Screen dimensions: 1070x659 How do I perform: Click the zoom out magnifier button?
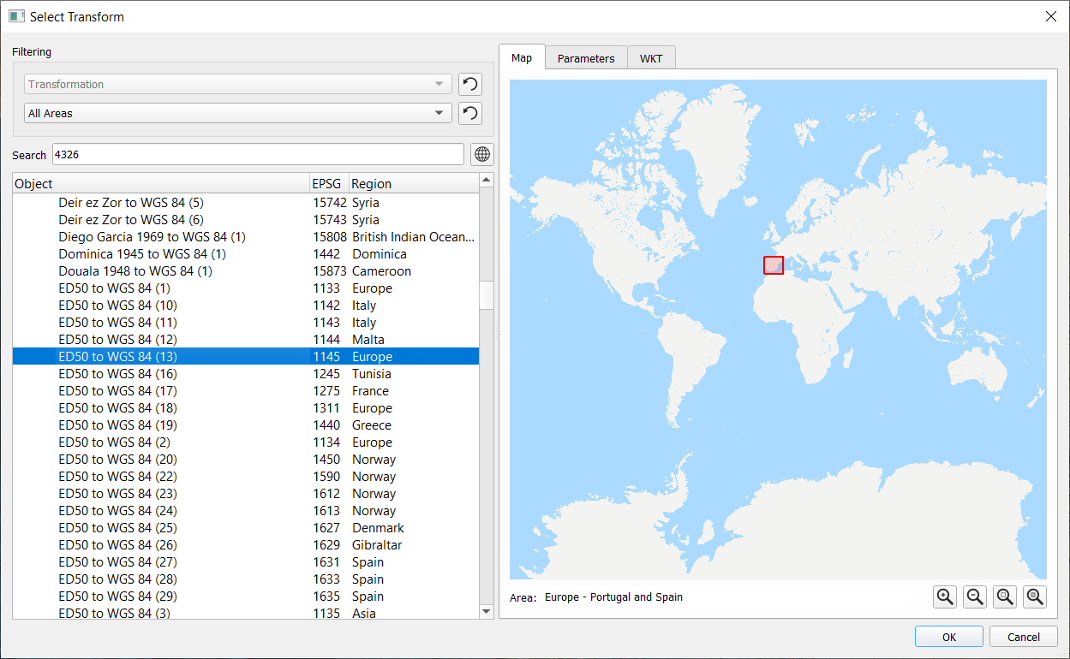pyautogui.click(x=975, y=597)
